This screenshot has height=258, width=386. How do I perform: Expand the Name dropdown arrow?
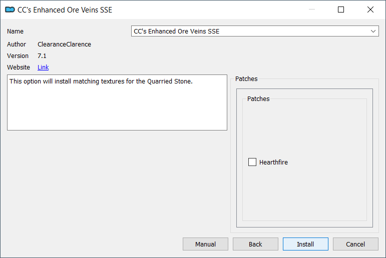373,31
